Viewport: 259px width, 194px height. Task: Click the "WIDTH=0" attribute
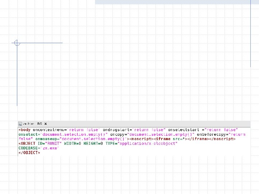[x=73, y=143]
